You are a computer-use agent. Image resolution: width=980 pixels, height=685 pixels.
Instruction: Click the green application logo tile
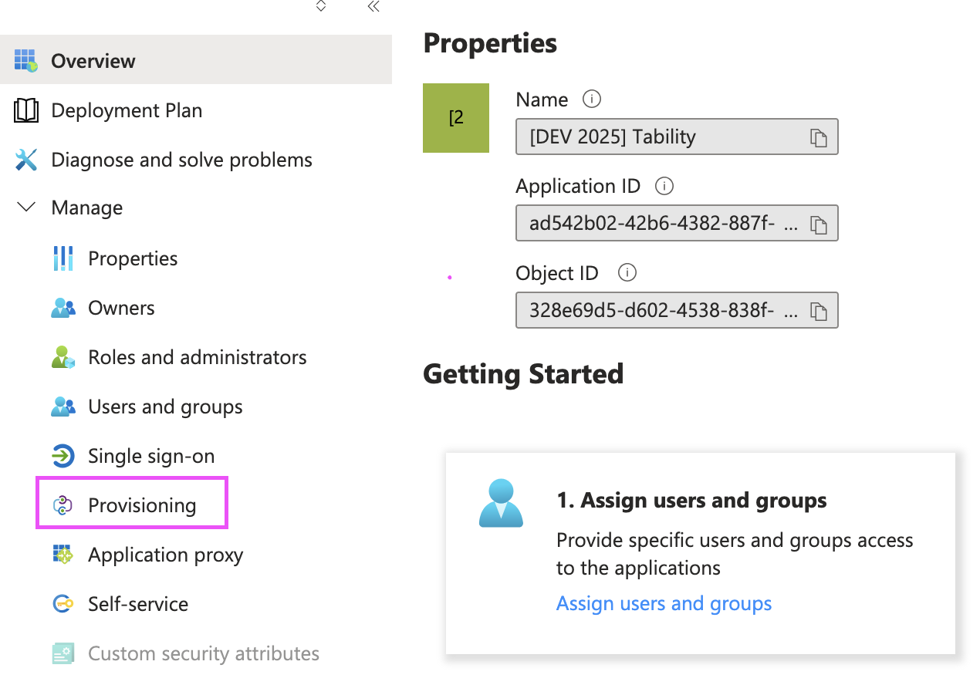pyautogui.click(x=455, y=118)
